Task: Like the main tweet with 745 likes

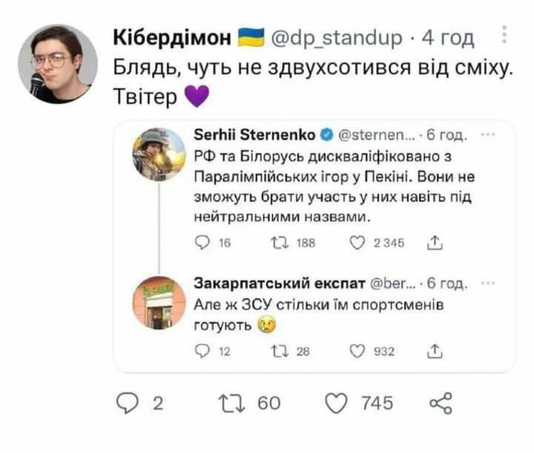Action: pyautogui.click(x=337, y=403)
